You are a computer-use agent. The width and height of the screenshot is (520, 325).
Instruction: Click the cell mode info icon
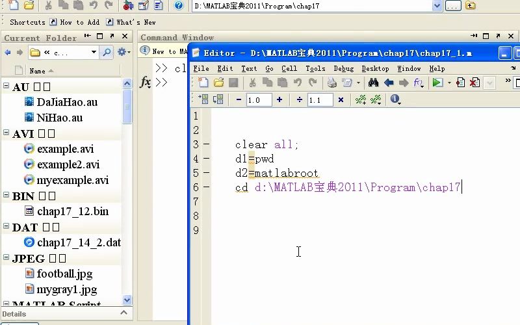(395, 99)
